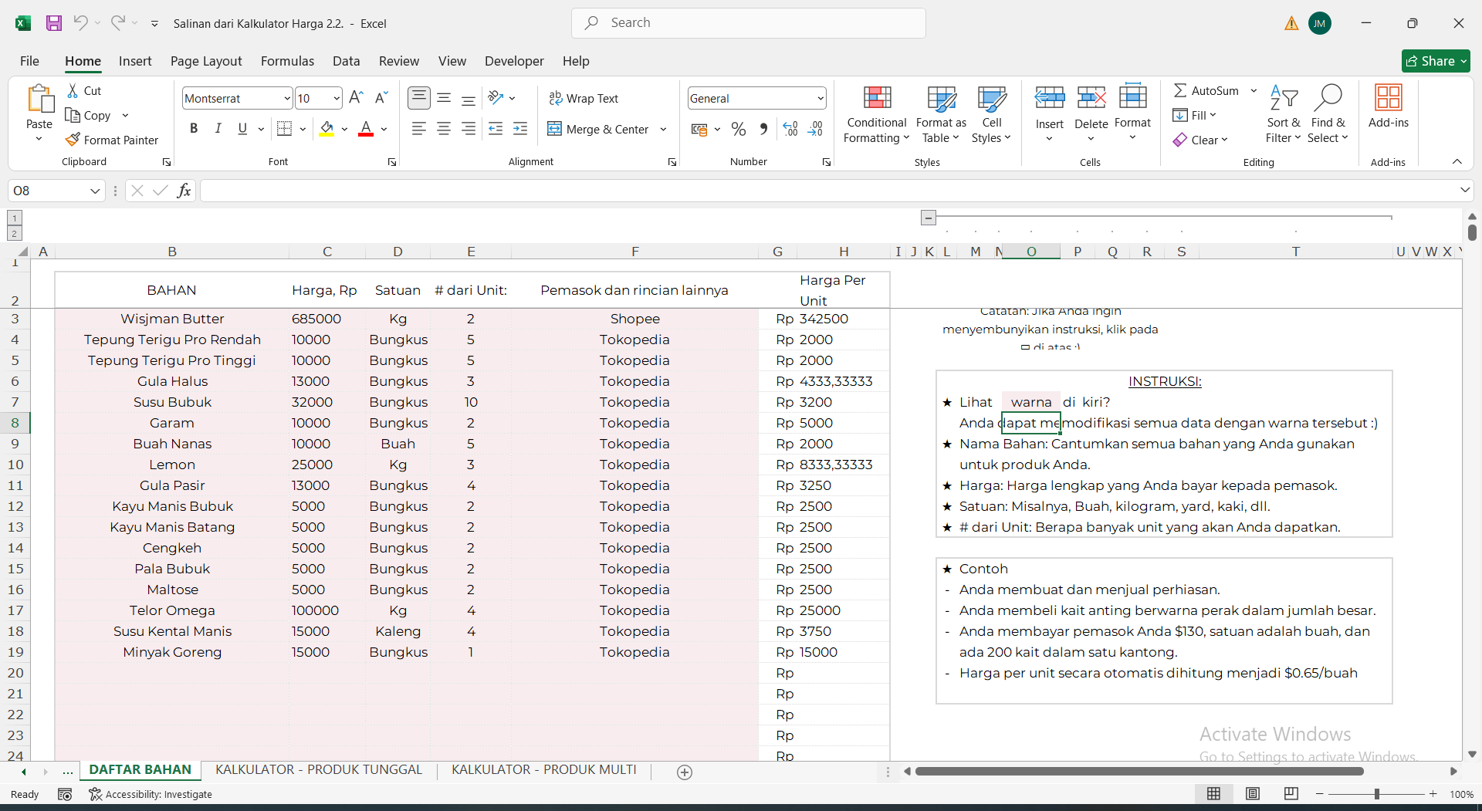Click the horizontal scrollbar thumb

click(1139, 771)
